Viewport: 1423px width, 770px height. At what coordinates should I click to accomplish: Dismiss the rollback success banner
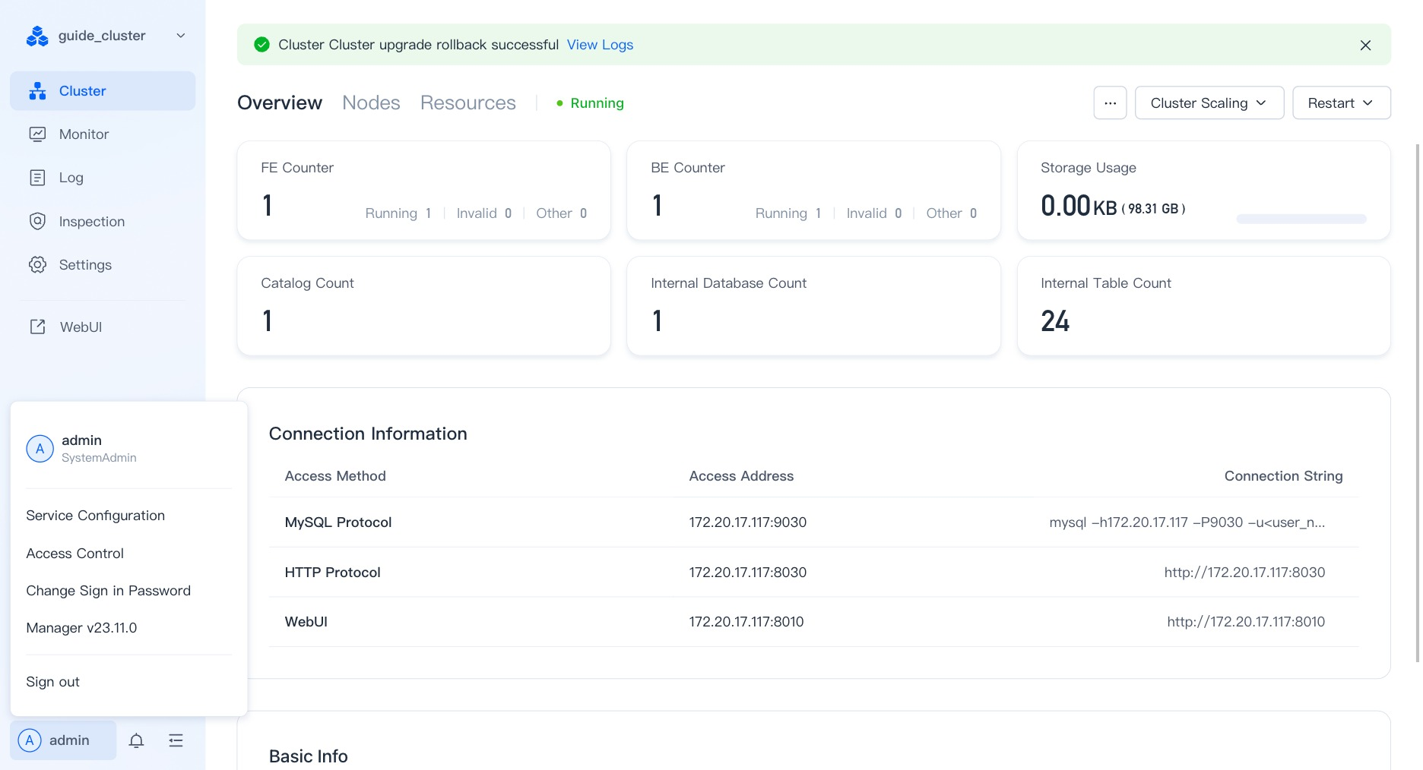pos(1365,45)
